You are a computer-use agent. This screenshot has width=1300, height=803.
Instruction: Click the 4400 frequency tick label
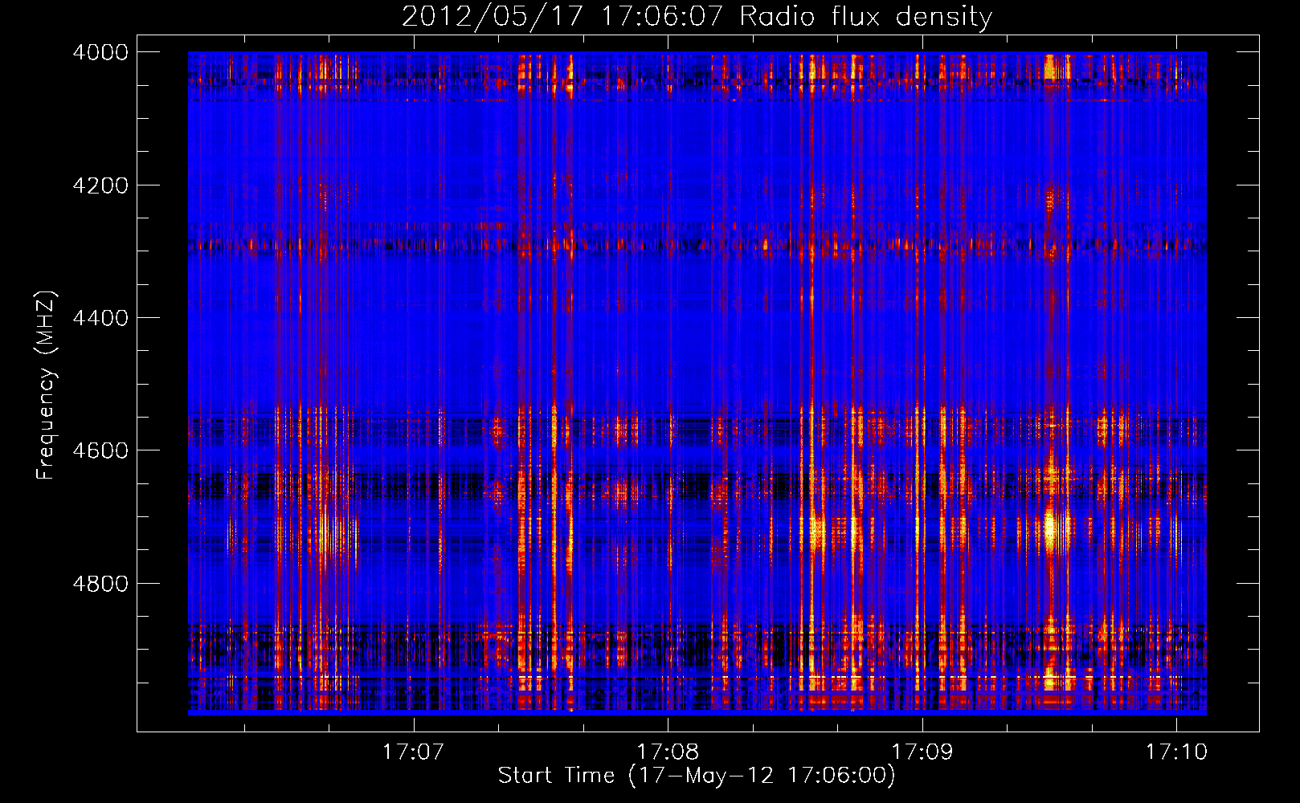100,318
